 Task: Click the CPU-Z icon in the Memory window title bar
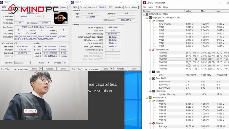tap(72, 2)
